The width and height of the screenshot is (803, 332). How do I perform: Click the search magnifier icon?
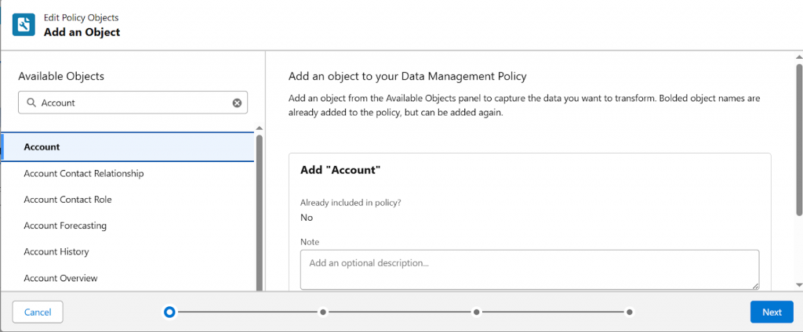click(x=31, y=103)
